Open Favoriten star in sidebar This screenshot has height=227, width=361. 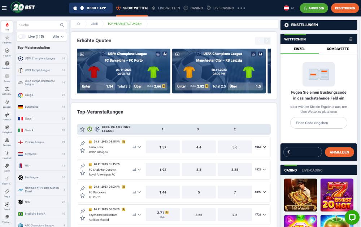tap(7, 39)
